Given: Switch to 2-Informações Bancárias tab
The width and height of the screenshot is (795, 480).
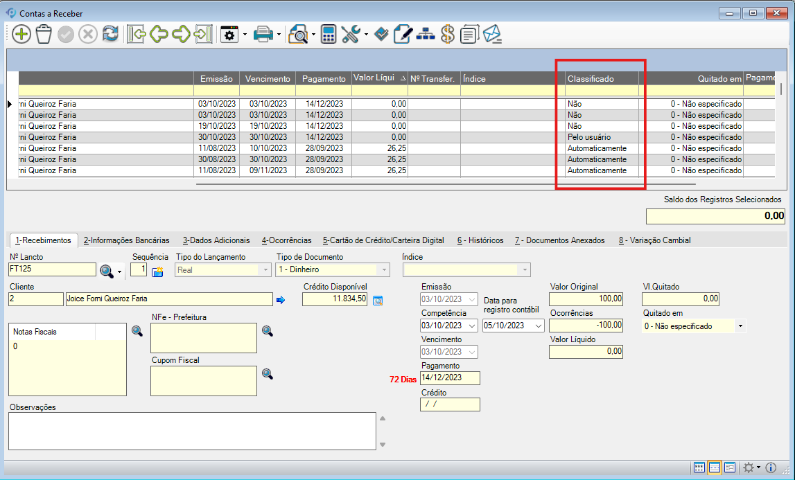Looking at the screenshot, I should 126,240.
